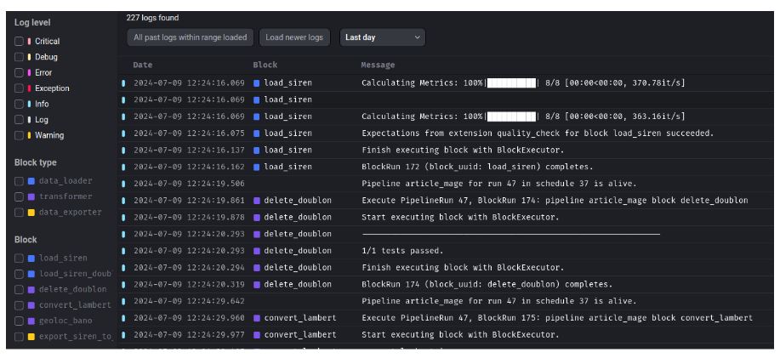Viewport: 780px width, 358px height.
Task: Enable the Critical log level checkbox
Action: click(20, 41)
